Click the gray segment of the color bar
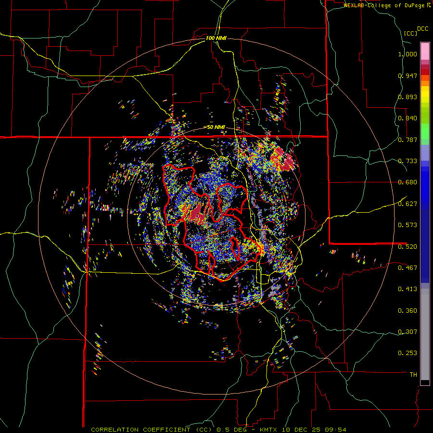 (x=425, y=334)
